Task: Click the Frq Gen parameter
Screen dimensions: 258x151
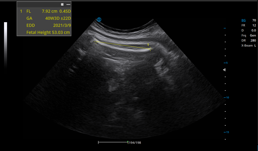Action: pos(249,35)
